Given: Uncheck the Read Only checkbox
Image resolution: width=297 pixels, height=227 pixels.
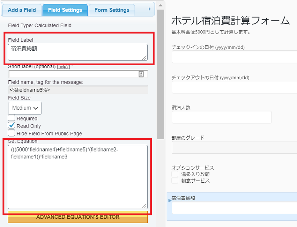Looking at the screenshot, I should (x=12, y=125).
